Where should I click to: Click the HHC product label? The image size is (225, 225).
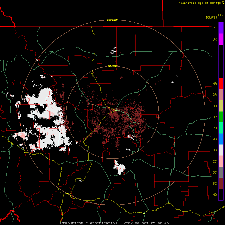pos(219,15)
